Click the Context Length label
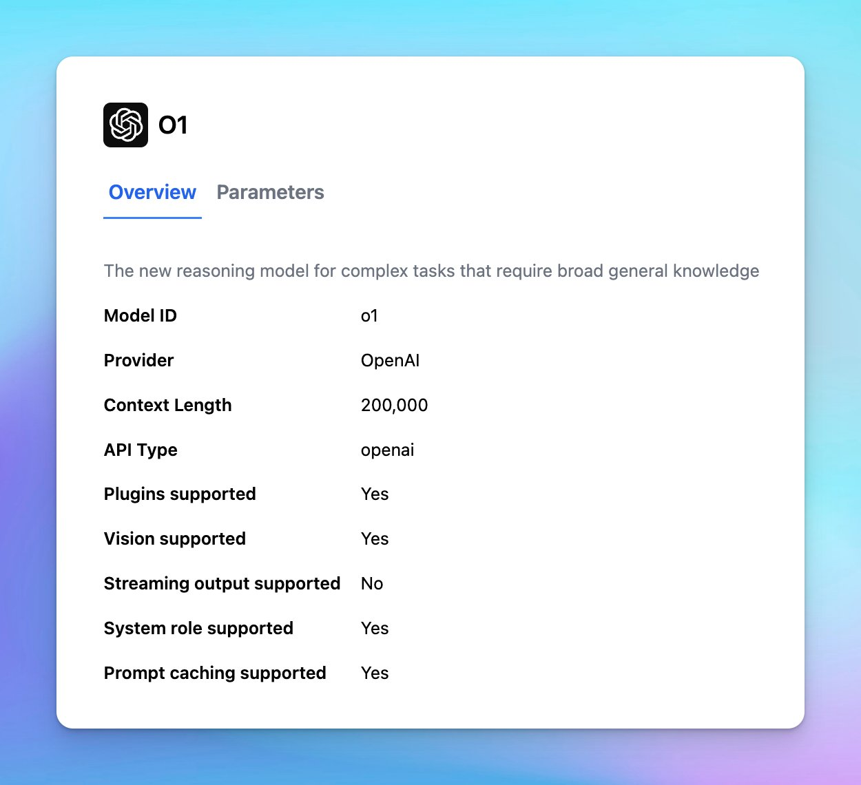This screenshot has height=785, width=861. click(x=167, y=405)
